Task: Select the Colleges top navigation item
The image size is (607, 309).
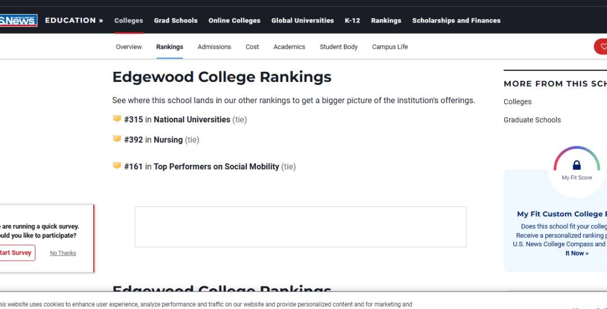Action: point(129,21)
